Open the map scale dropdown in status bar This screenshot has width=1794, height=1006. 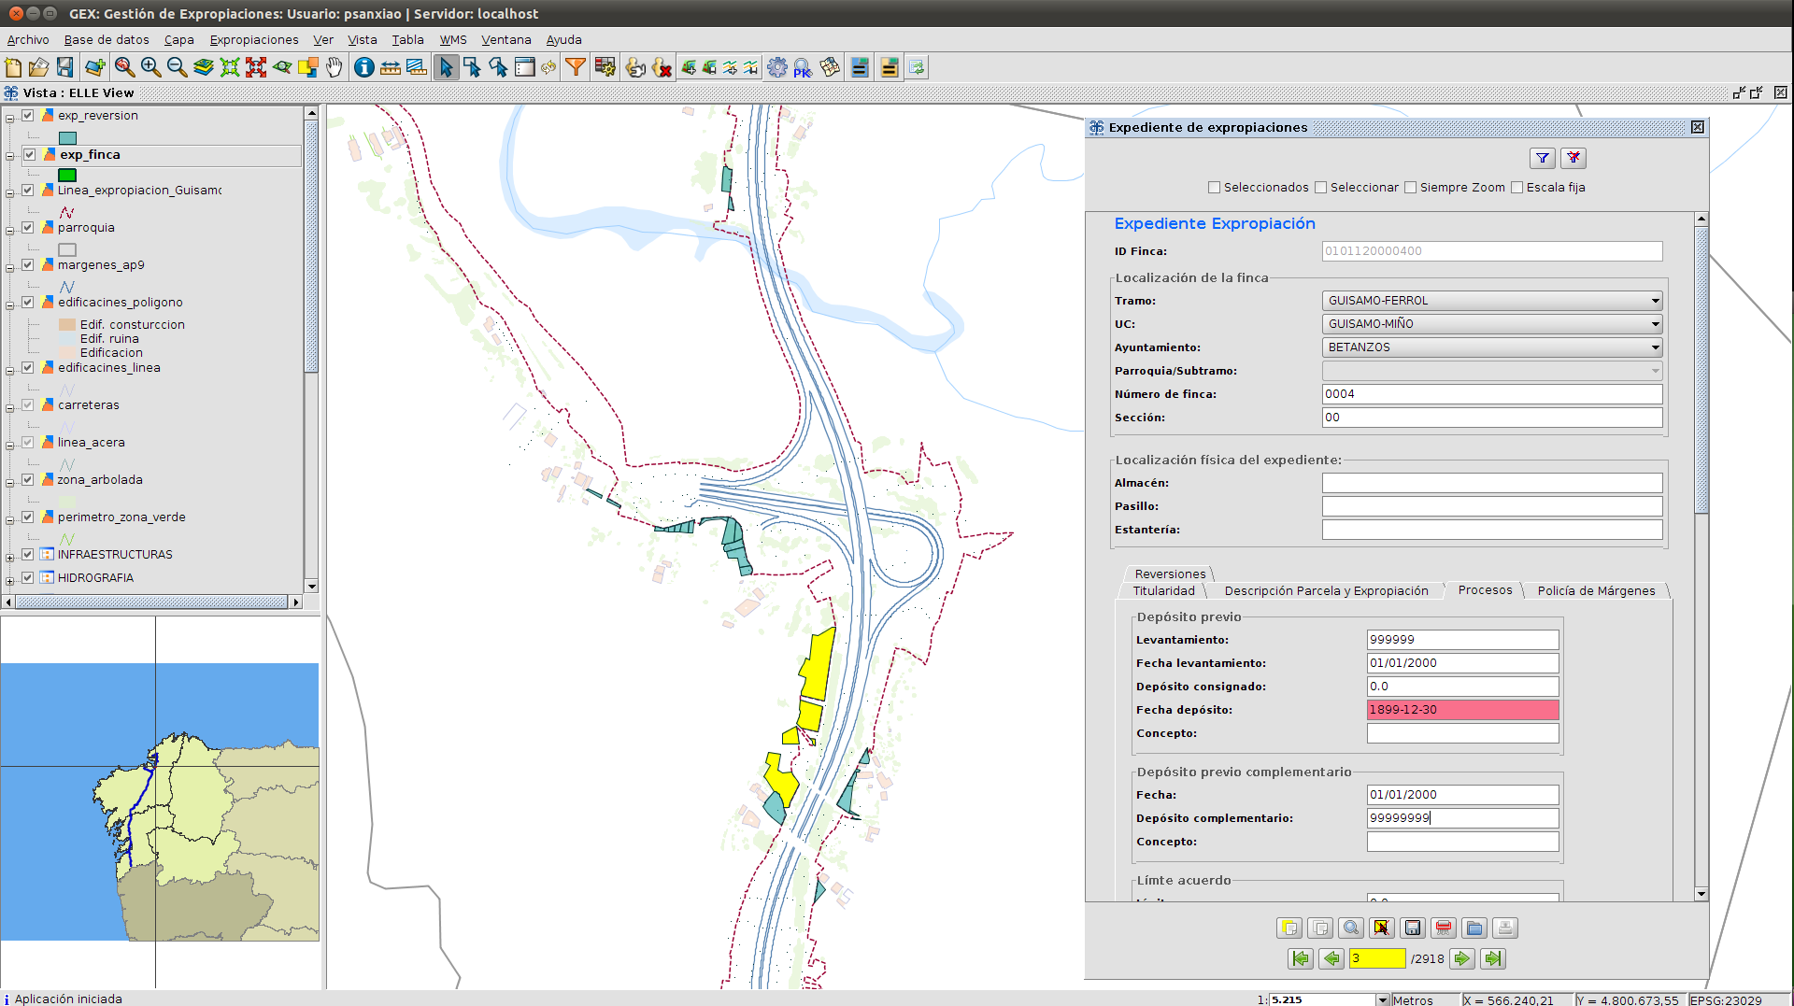pyautogui.click(x=1383, y=1000)
